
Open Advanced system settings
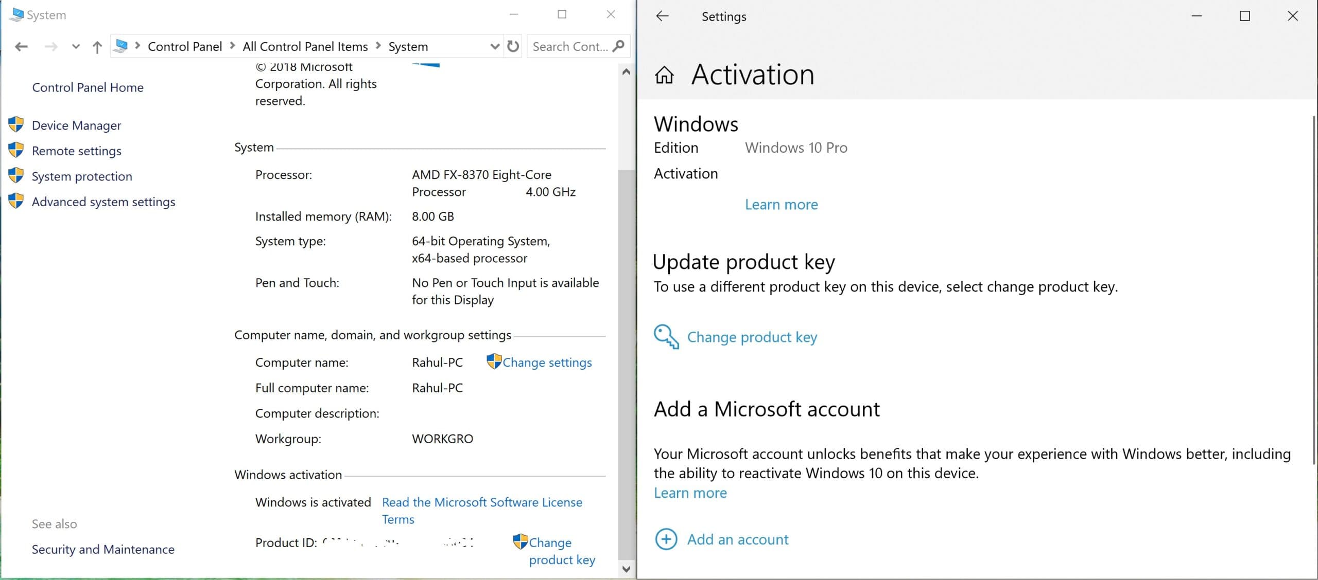click(x=103, y=202)
